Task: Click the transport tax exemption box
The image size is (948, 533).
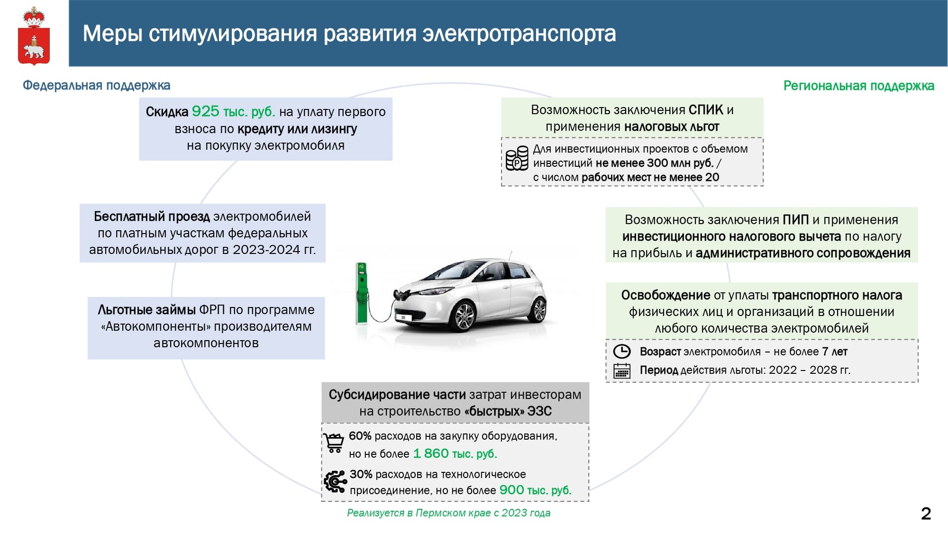Action: (x=761, y=311)
